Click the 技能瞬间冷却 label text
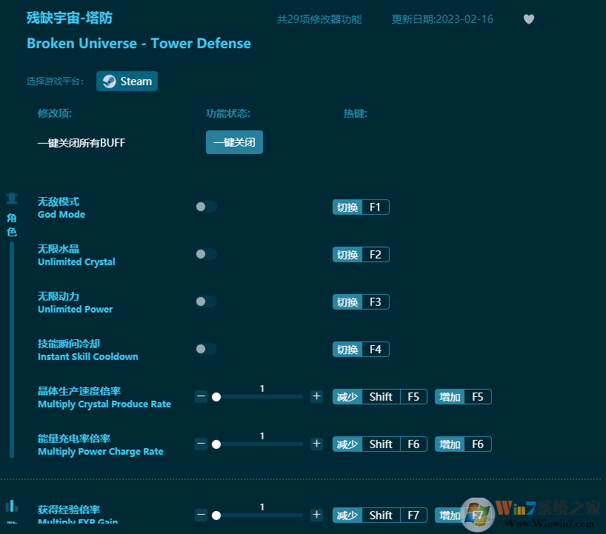Viewport: 606px width, 534px height. [x=69, y=344]
